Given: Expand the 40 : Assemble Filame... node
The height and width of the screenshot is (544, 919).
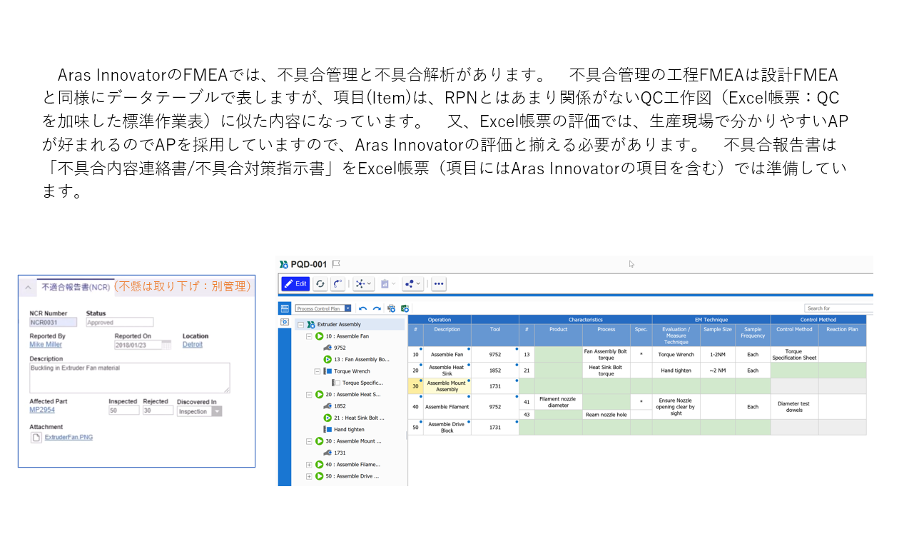Looking at the screenshot, I should [x=309, y=464].
